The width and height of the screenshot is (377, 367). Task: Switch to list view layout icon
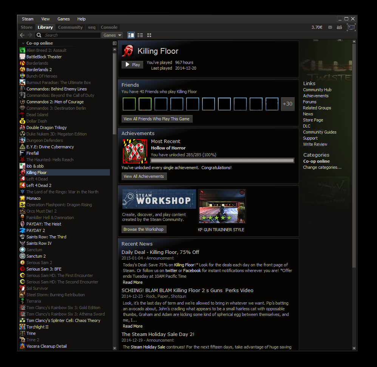click(140, 35)
